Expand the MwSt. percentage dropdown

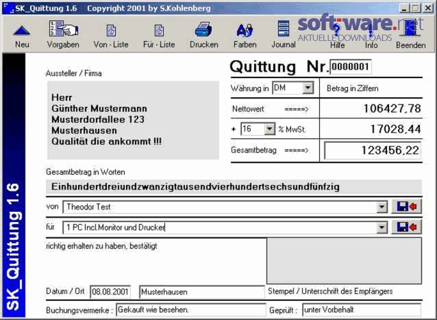(x=269, y=129)
